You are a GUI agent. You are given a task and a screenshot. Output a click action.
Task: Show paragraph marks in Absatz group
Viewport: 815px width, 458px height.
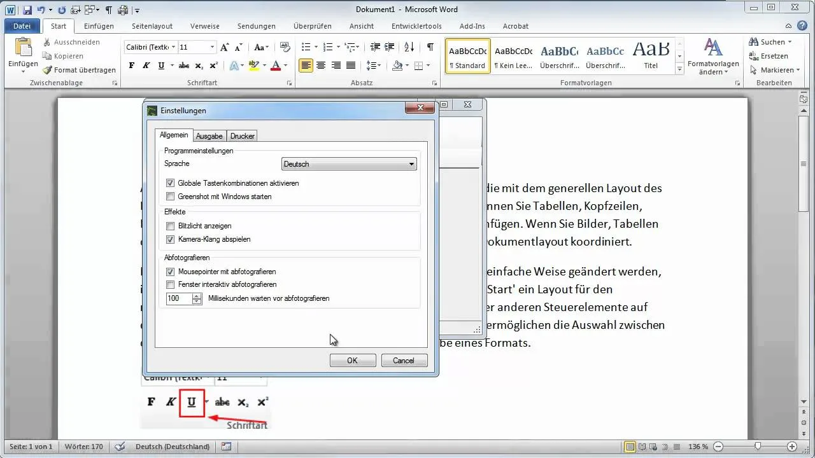point(430,47)
